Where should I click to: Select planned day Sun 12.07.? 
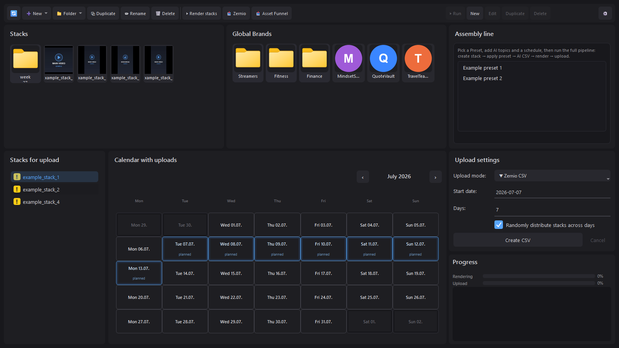tap(416, 249)
